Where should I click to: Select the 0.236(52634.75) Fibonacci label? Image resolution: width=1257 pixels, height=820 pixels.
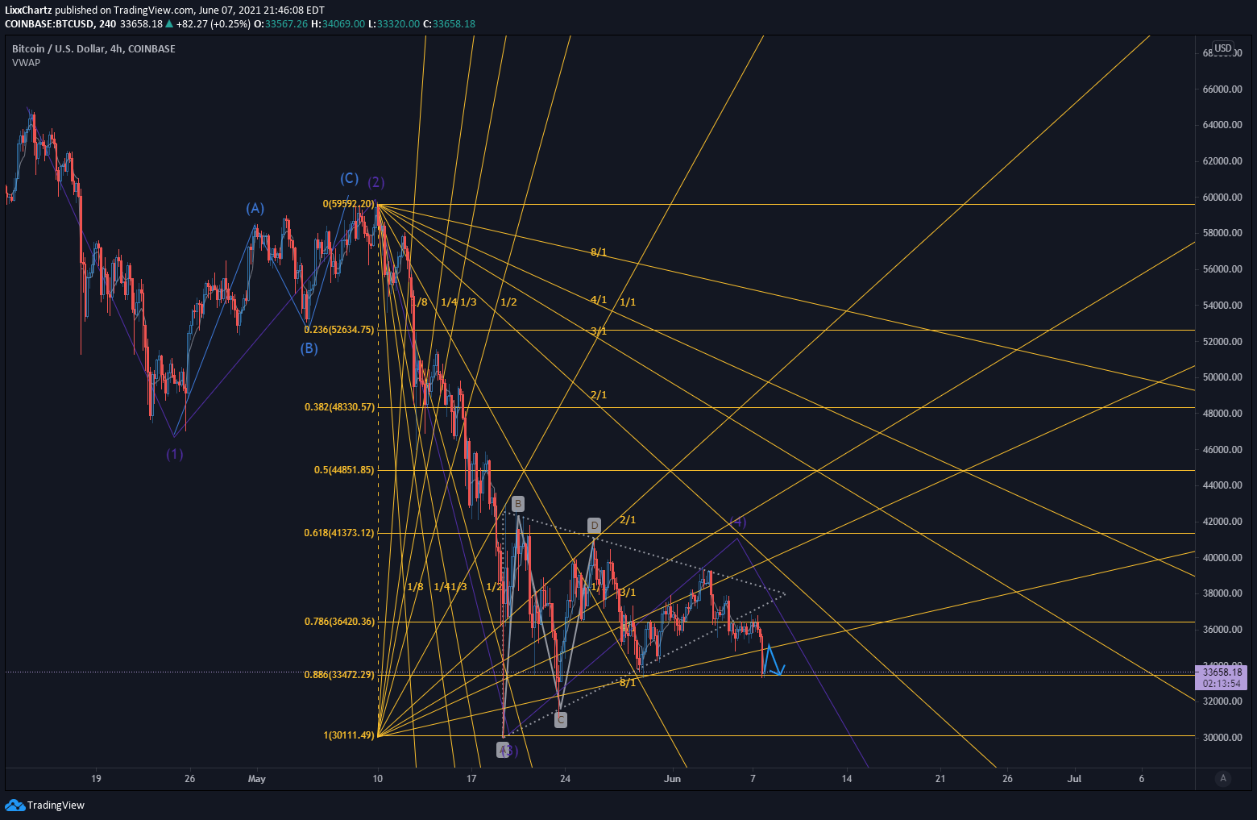pos(339,330)
